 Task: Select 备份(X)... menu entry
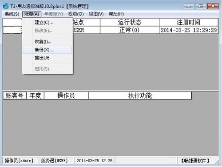(48, 50)
